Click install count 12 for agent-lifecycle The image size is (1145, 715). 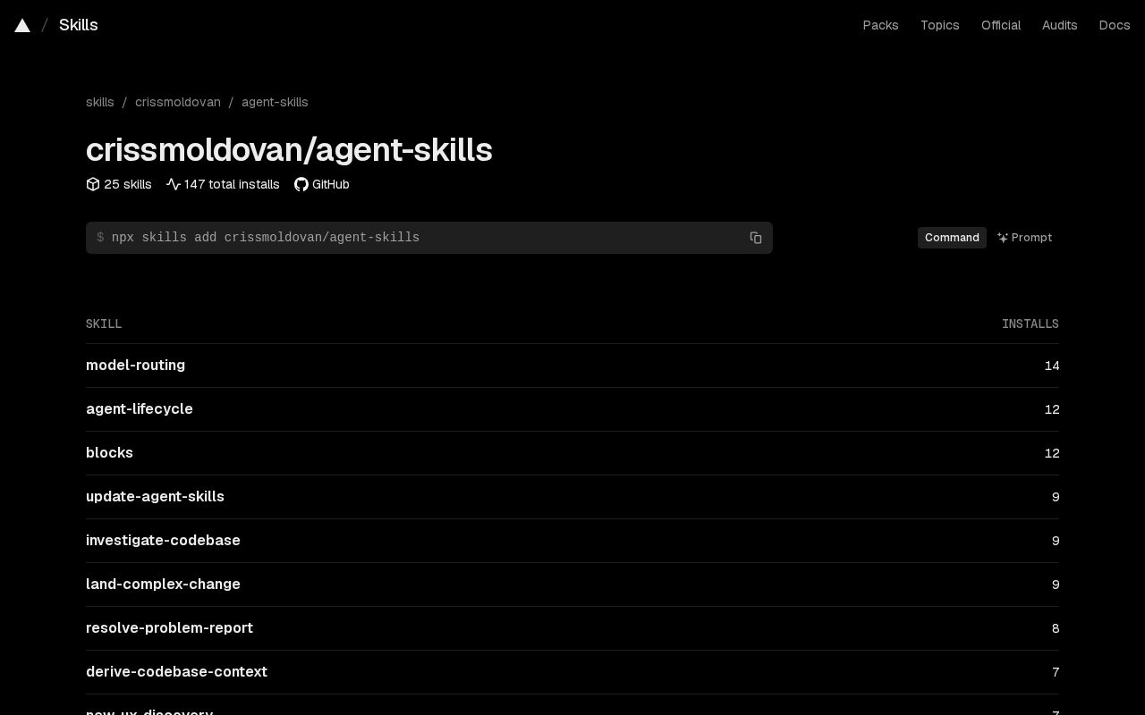(1052, 409)
